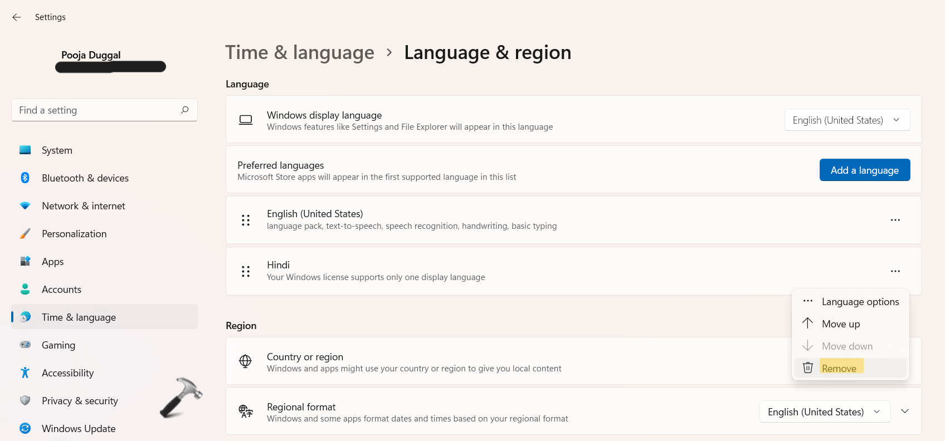The height and width of the screenshot is (441, 945).
Task: Open Privacy & security settings
Action: click(80, 401)
